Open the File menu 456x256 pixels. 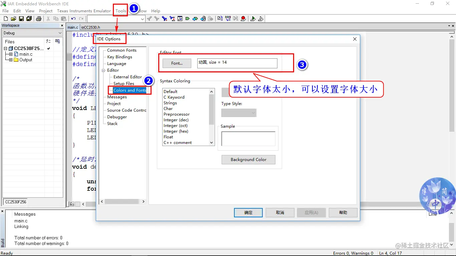point(6,11)
